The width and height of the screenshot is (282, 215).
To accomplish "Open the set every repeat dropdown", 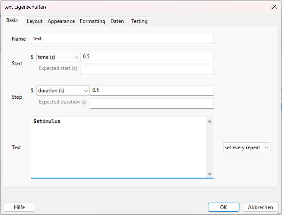I will click(x=246, y=148).
